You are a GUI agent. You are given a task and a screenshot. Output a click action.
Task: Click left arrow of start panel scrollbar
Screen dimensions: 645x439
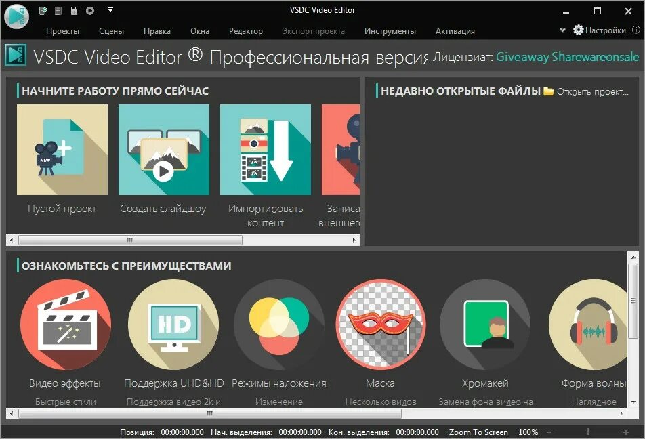click(12, 240)
